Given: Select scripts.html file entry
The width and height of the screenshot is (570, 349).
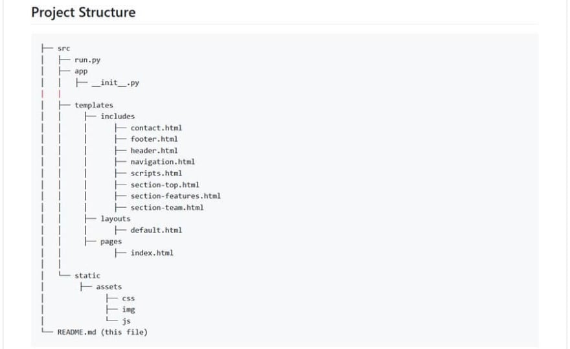Looking at the screenshot, I should coord(156,174).
